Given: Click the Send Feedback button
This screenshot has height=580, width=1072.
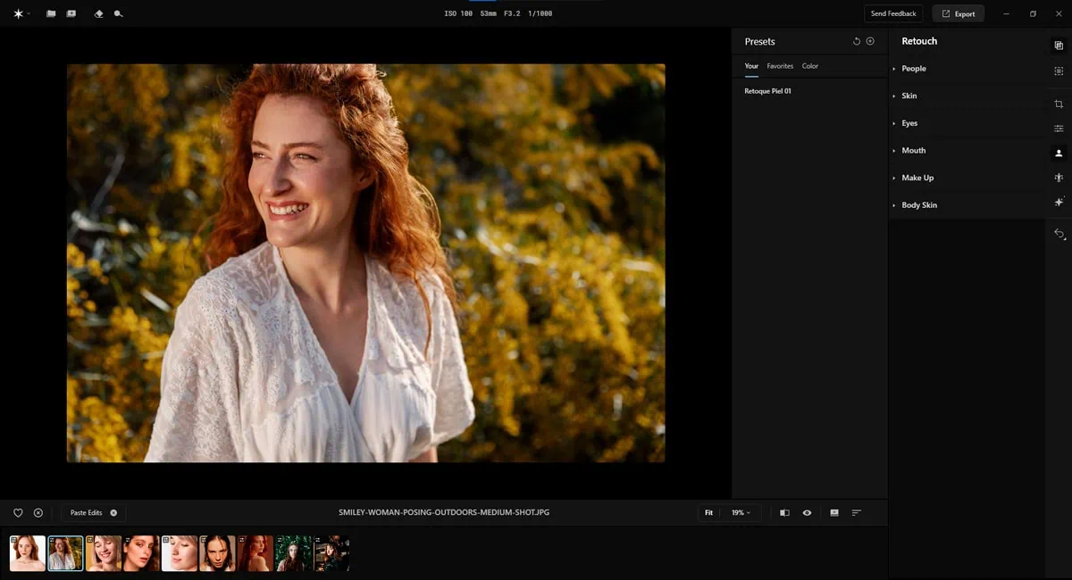Looking at the screenshot, I should coord(893,13).
